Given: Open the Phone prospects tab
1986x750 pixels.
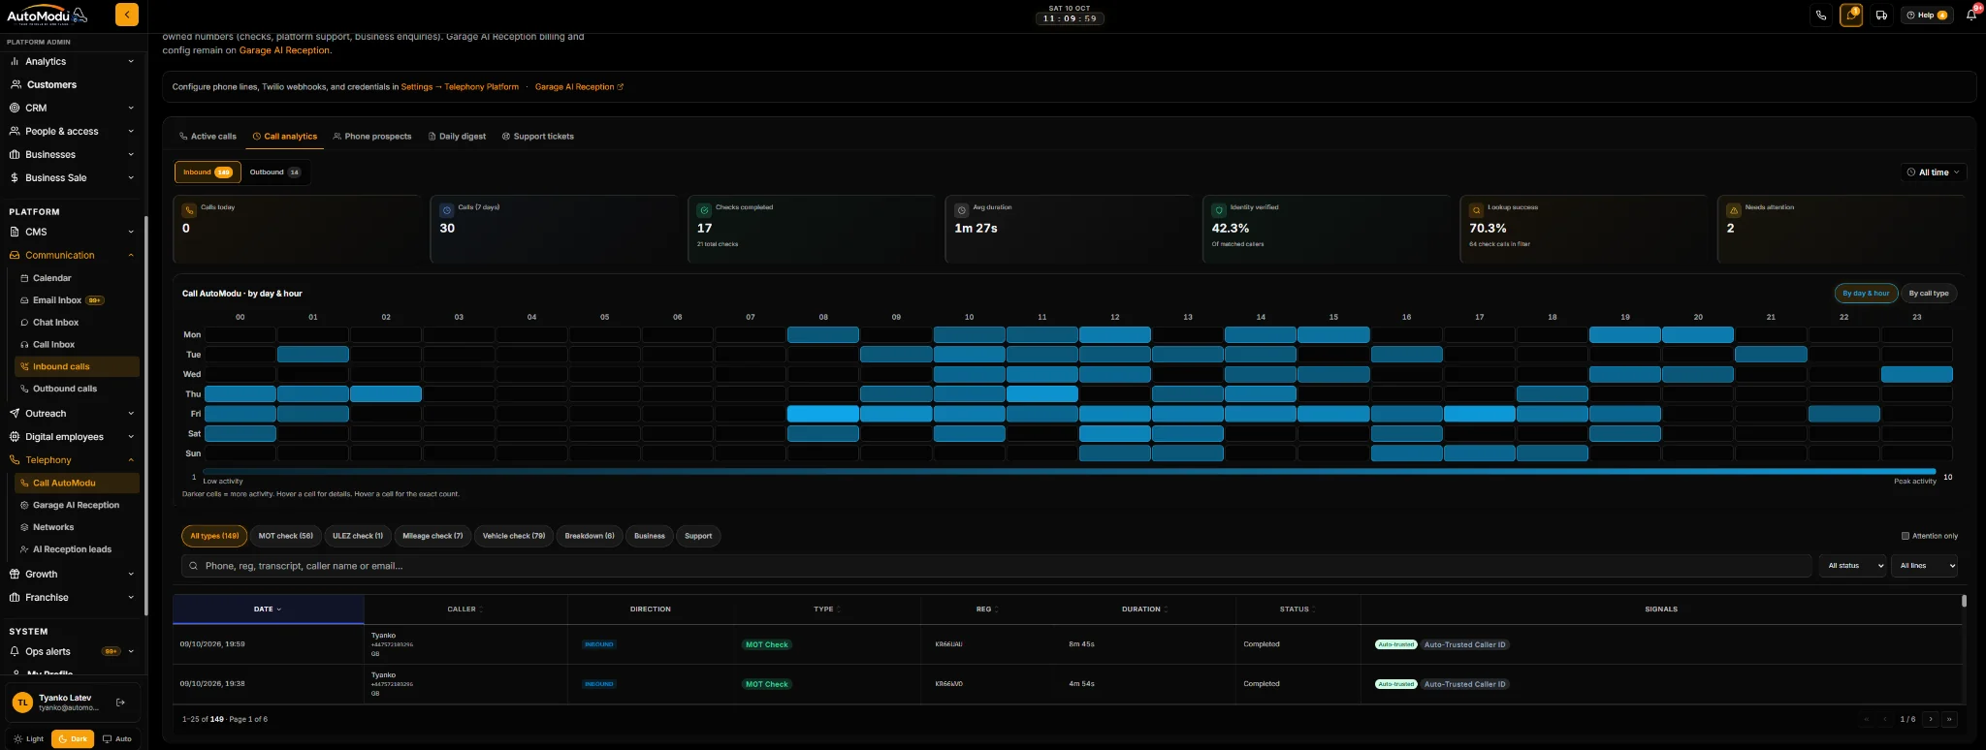Looking at the screenshot, I should click(372, 137).
